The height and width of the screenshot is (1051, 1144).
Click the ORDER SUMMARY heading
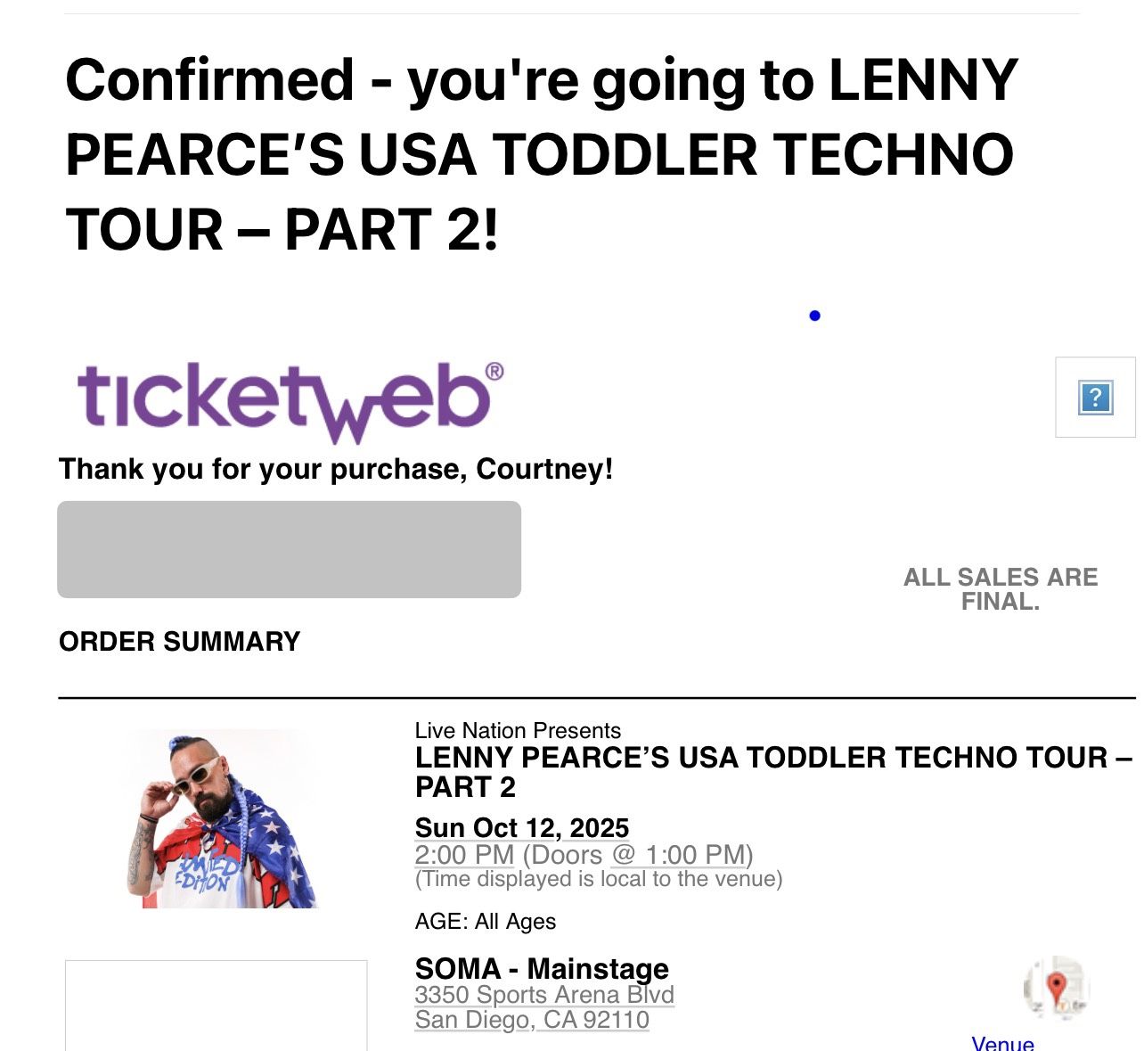(179, 642)
